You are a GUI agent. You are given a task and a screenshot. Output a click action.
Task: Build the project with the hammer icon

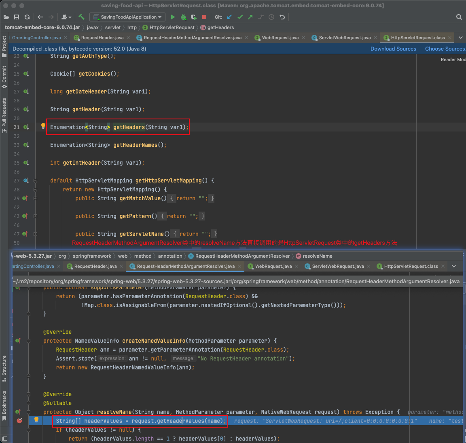82,17
